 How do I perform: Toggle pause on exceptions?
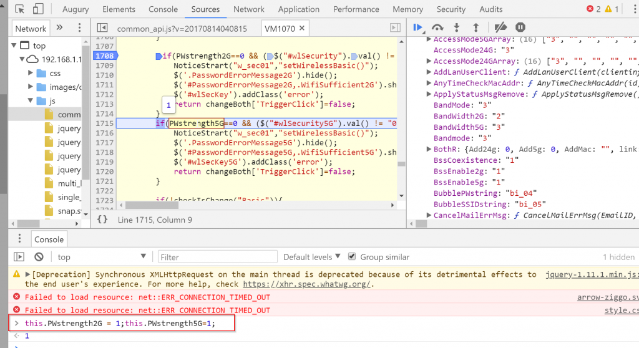point(520,27)
